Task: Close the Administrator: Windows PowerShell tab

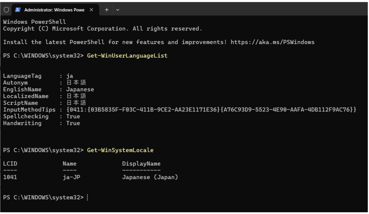Action: (91, 10)
